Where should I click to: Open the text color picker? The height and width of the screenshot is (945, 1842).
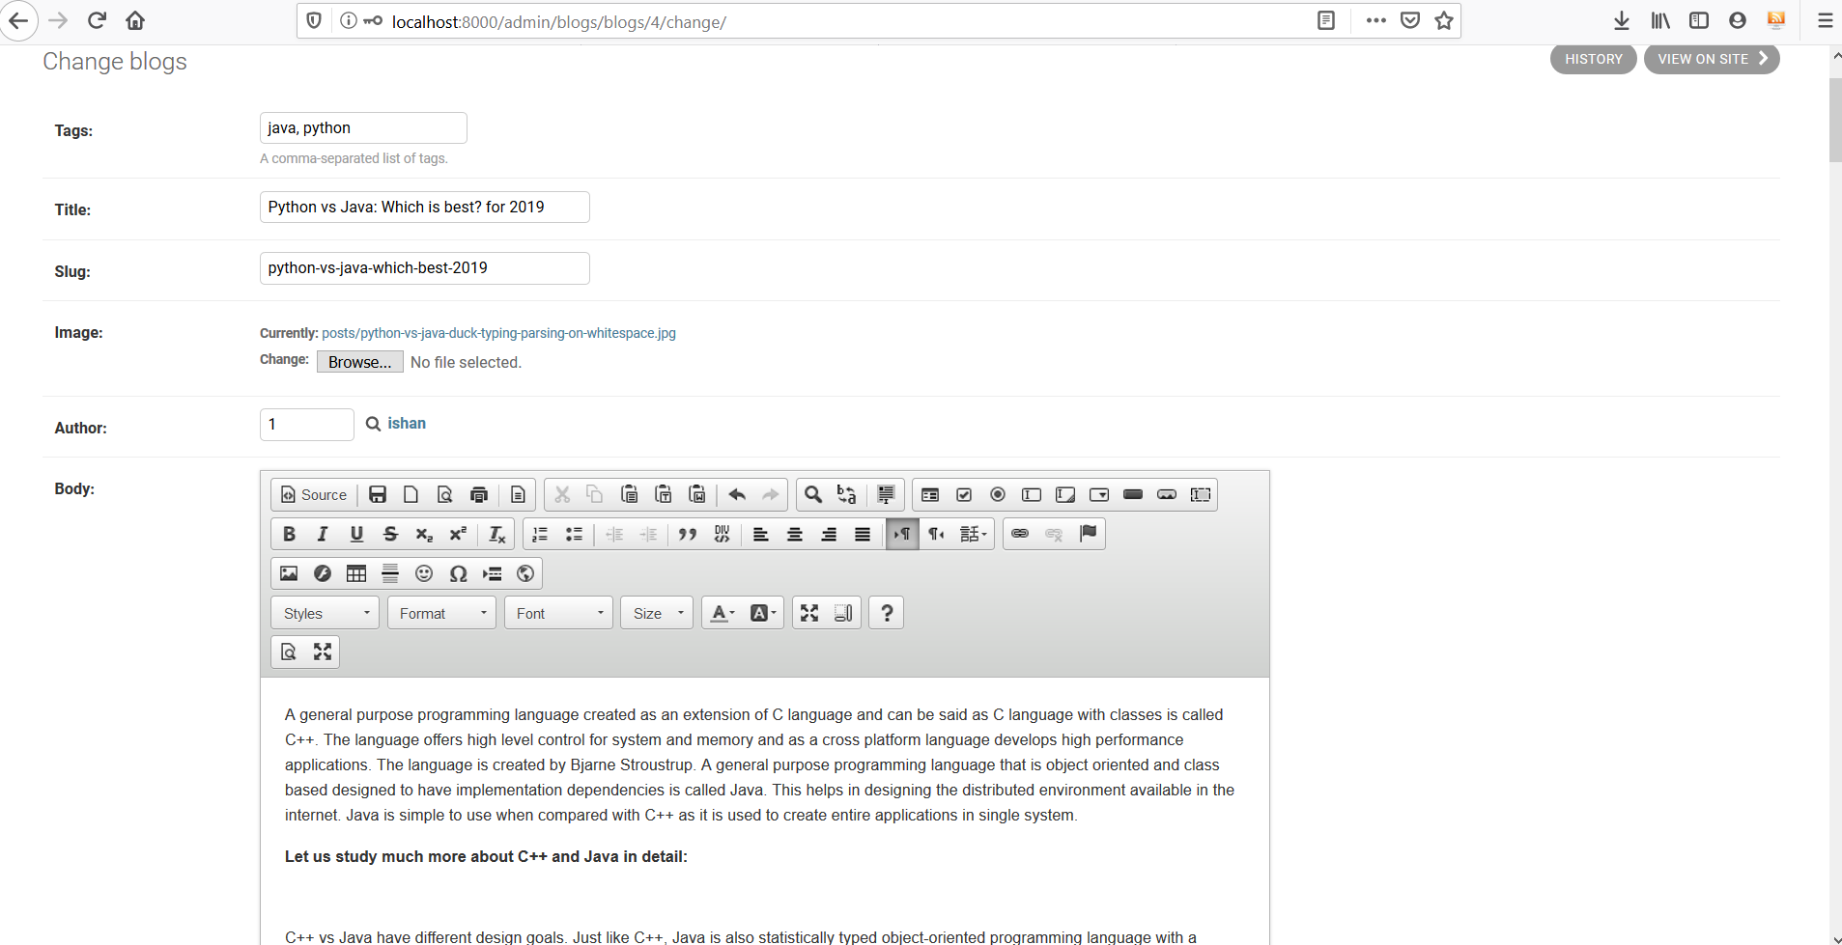pyautogui.click(x=723, y=613)
